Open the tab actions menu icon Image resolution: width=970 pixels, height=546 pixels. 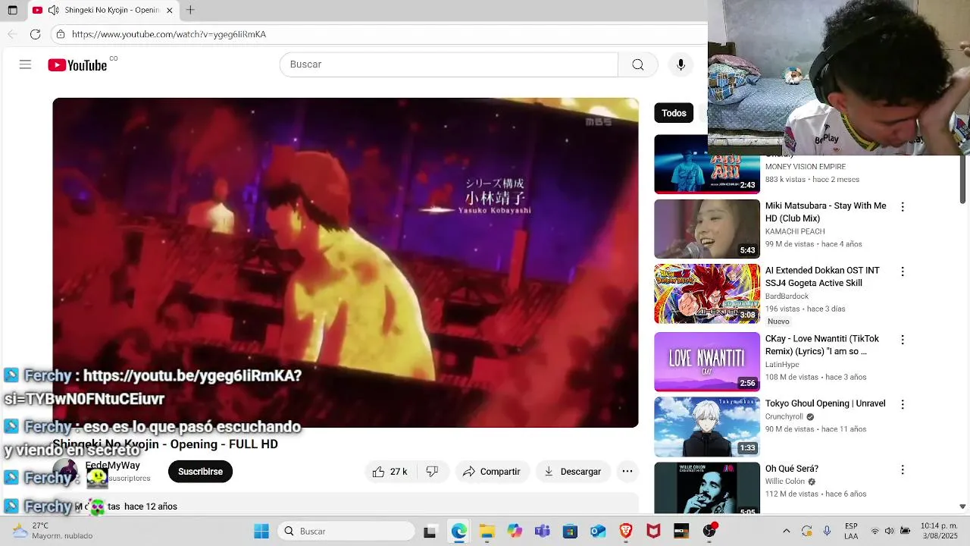(x=13, y=10)
